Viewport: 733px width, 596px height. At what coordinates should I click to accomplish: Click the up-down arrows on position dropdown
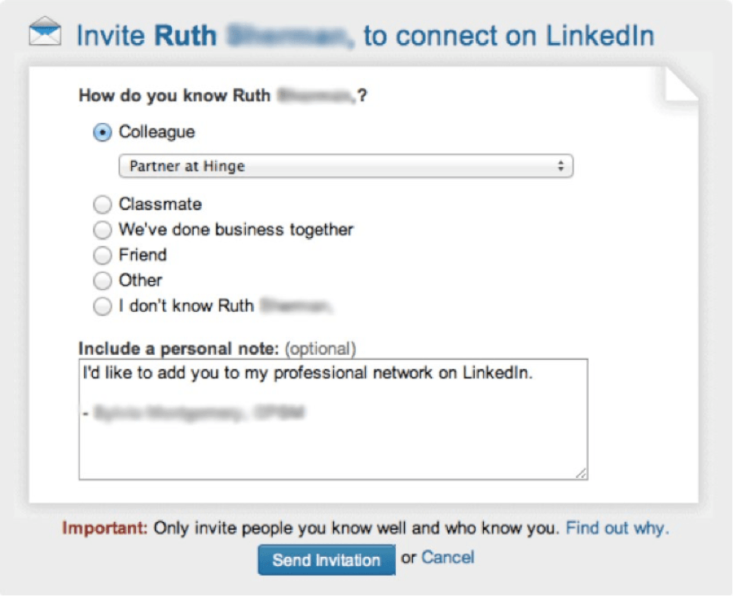(560, 166)
